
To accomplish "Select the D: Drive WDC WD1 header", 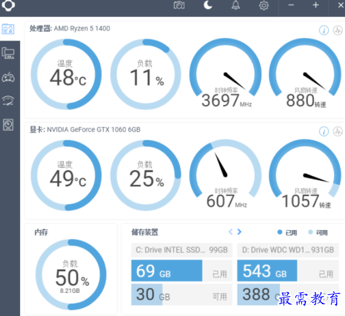I will (x=288, y=250).
